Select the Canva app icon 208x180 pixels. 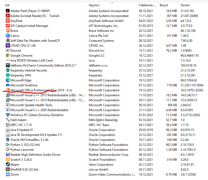[8, 35]
